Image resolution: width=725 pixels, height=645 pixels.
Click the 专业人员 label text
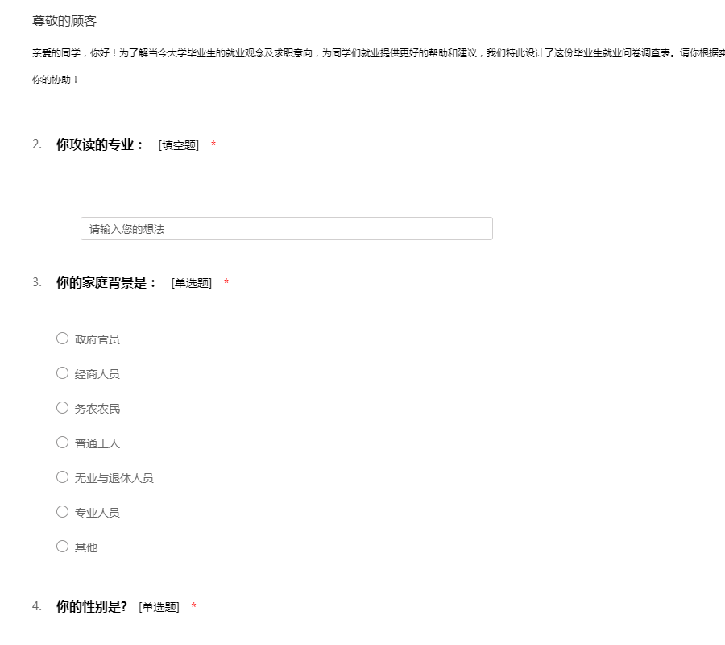[x=97, y=514]
